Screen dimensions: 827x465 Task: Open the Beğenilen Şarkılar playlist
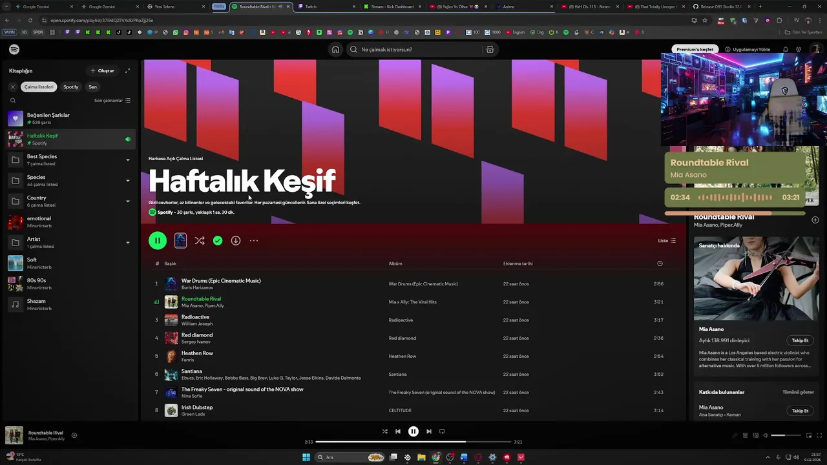pyautogui.click(x=68, y=118)
